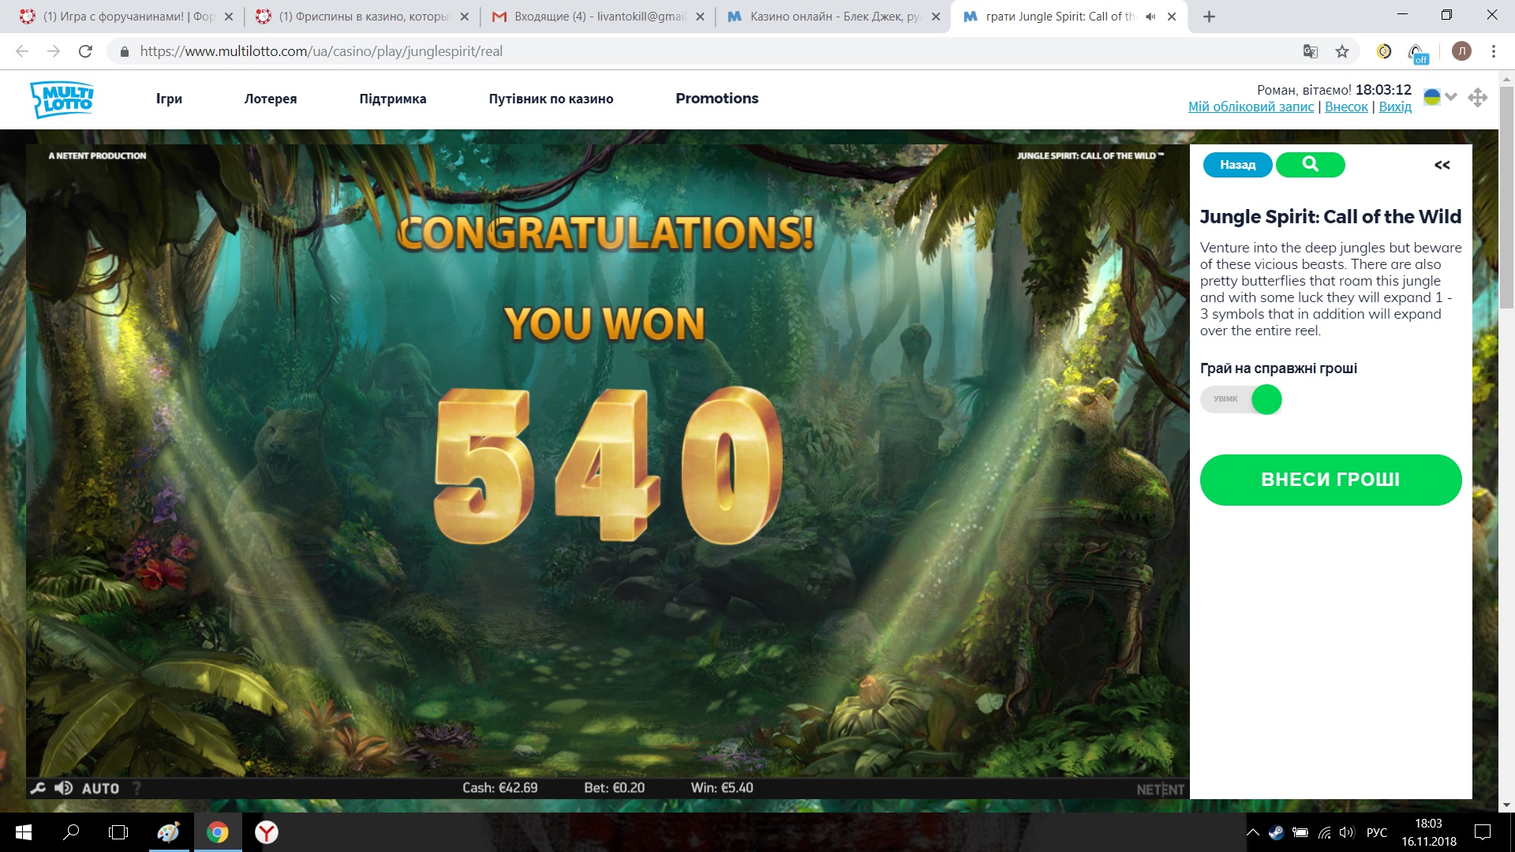The height and width of the screenshot is (852, 1515).
Task: Open Путівник по казино menu
Action: click(x=551, y=99)
